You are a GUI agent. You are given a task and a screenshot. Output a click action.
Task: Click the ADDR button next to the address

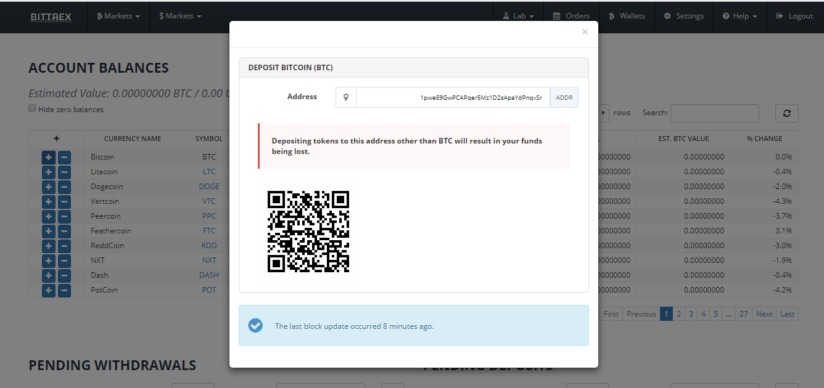tap(564, 97)
